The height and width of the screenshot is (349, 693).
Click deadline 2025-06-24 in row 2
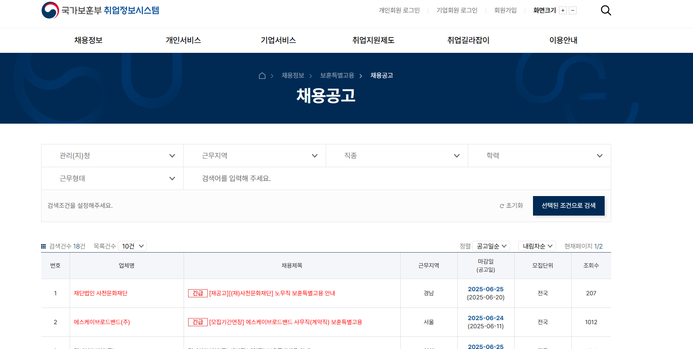(486, 318)
